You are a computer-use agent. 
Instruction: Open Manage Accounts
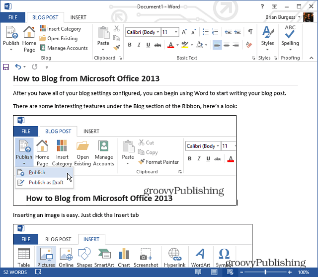point(64,48)
